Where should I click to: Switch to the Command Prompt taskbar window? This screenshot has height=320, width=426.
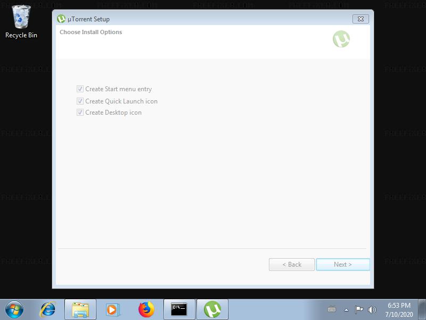click(179, 309)
